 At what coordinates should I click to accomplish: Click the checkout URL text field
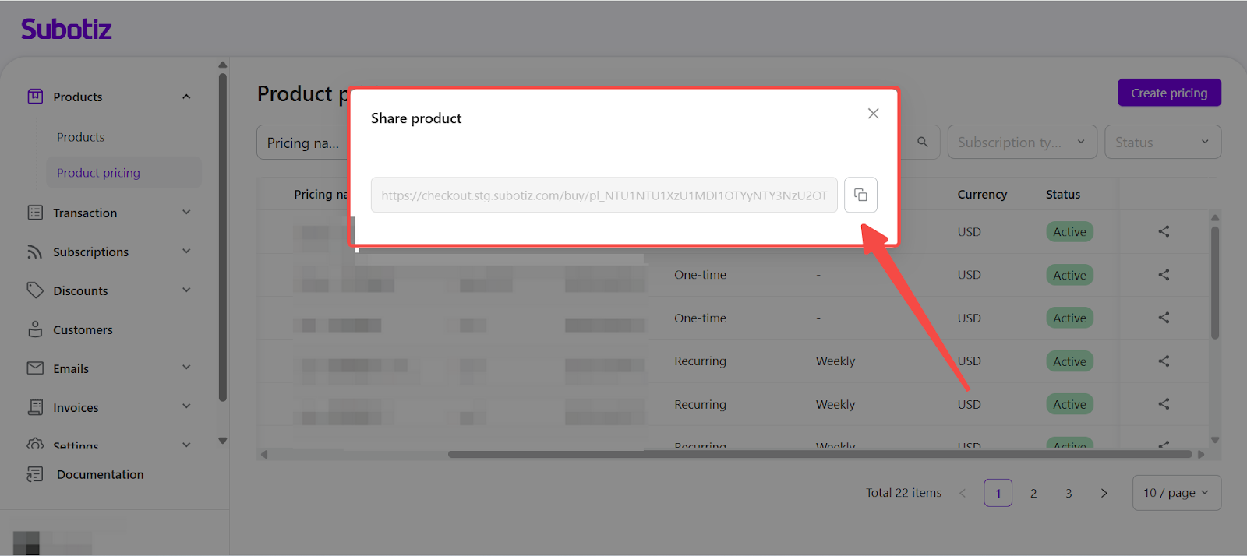(603, 195)
